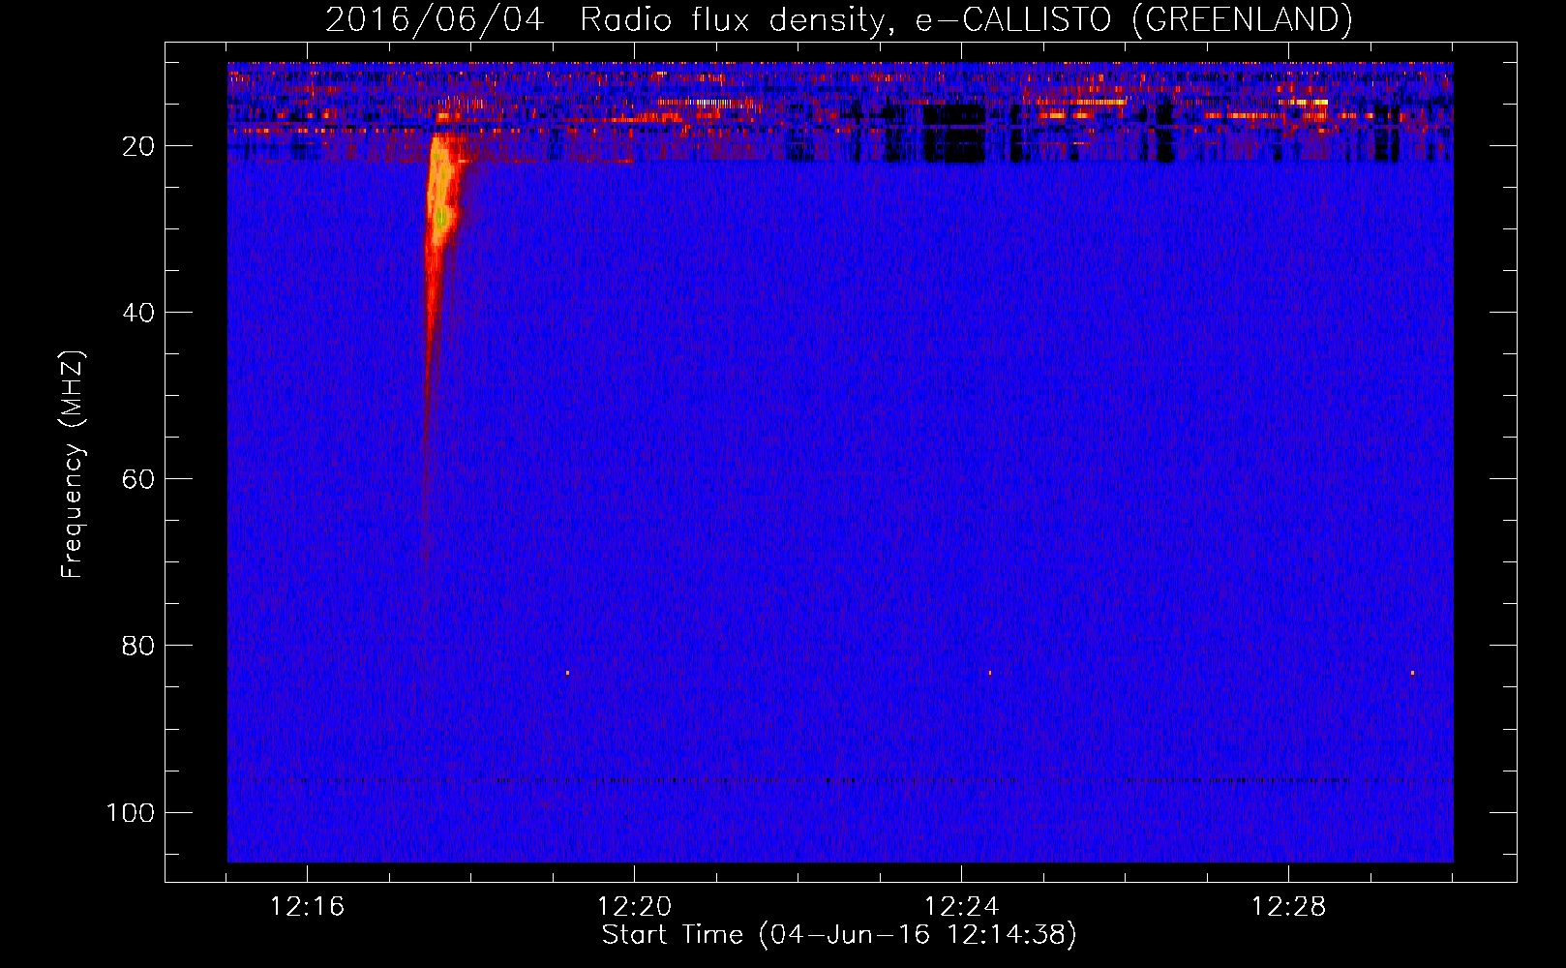Viewport: 1566px width, 968px height.
Task: Click the "Frequency (MHZ)" axis label
Action: [73, 465]
